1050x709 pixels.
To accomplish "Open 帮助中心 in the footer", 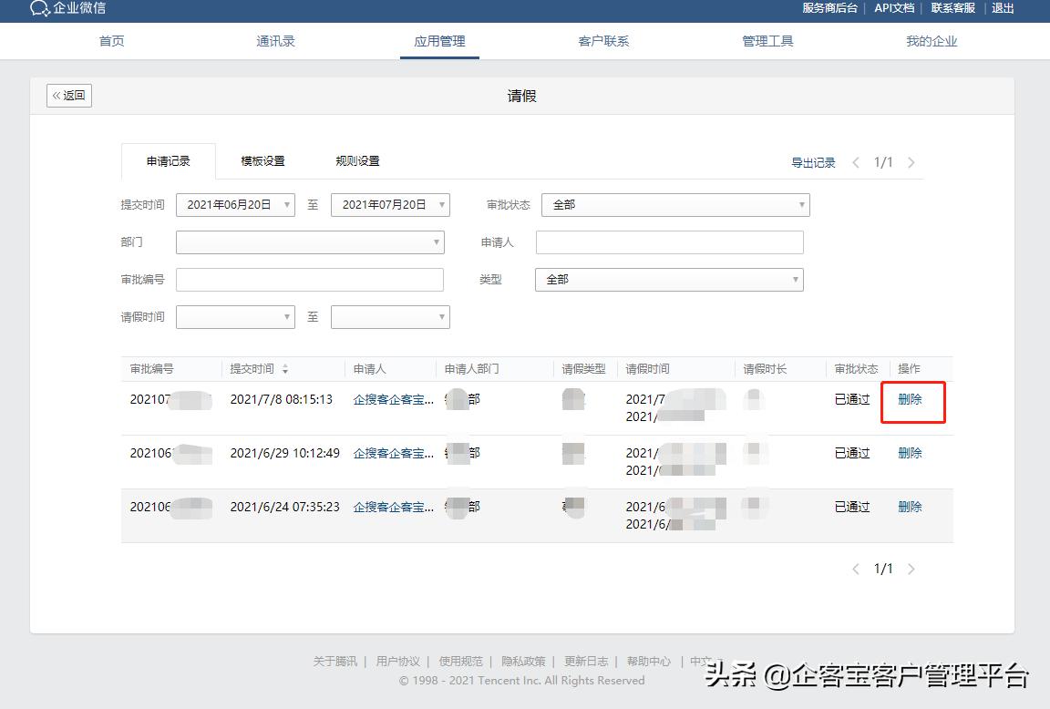I will (x=649, y=661).
